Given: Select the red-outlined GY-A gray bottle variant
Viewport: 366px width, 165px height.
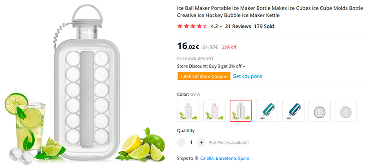Looking at the screenshot, I should [x=241, y=111].
